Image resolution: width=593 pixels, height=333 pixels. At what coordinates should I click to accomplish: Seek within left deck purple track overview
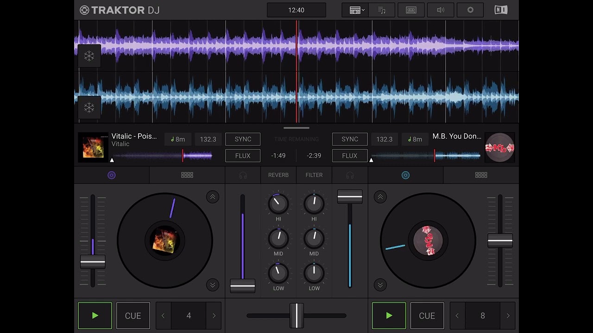[x=162, y=156]
